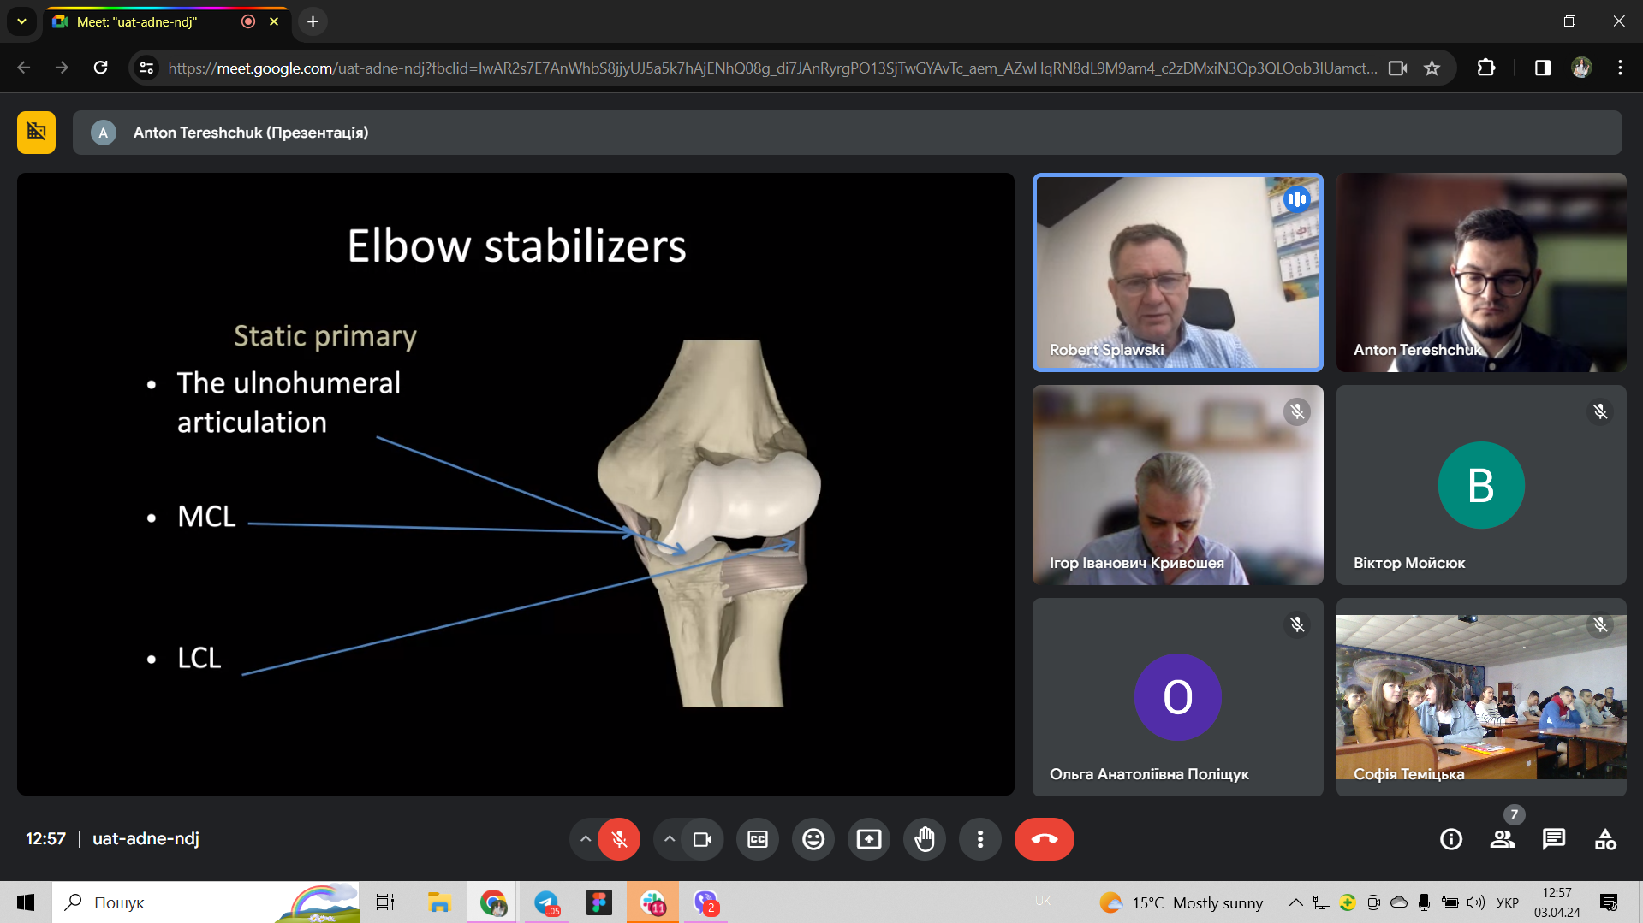Viewport: 1643px width, 923px height.
Task: Open the in-call chat panel
Action: point(1554,839)
